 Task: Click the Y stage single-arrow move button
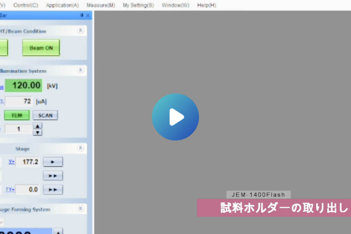[x=53, y=162]
